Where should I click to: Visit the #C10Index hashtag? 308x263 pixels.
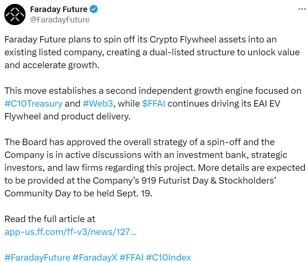coord(168,257)
